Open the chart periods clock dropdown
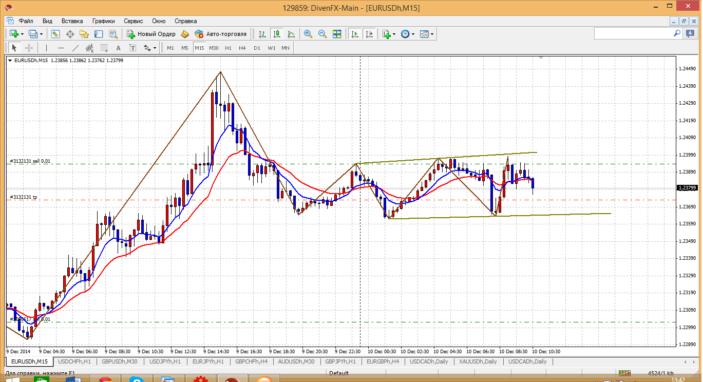 (413, 34)
